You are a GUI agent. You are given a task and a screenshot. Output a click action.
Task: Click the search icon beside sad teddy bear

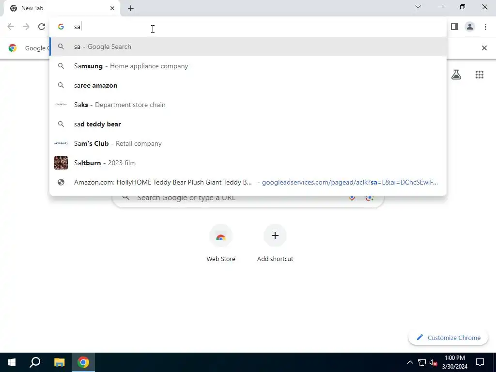(x=61, y=124)
